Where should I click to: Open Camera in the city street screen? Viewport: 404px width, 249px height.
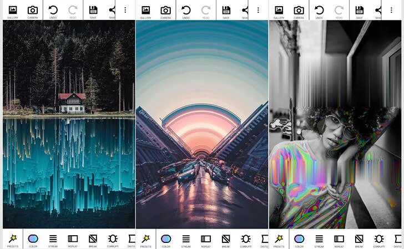[x=166, y=12]
